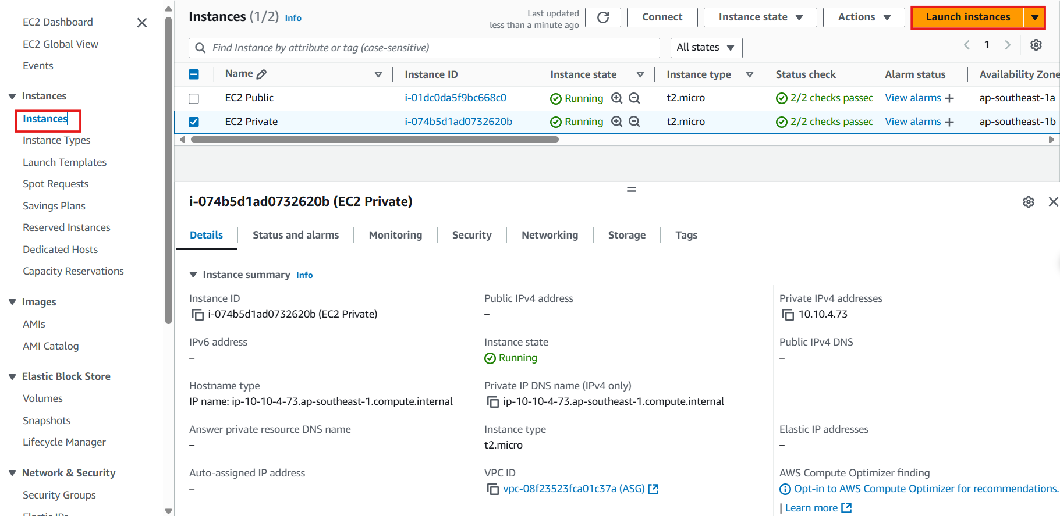Collapse the Images sidebar section
1060x516 pixels.
click(12, 302)
